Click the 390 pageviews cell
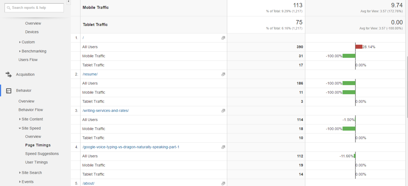This screenshot has width=408, height=186. 300,47
